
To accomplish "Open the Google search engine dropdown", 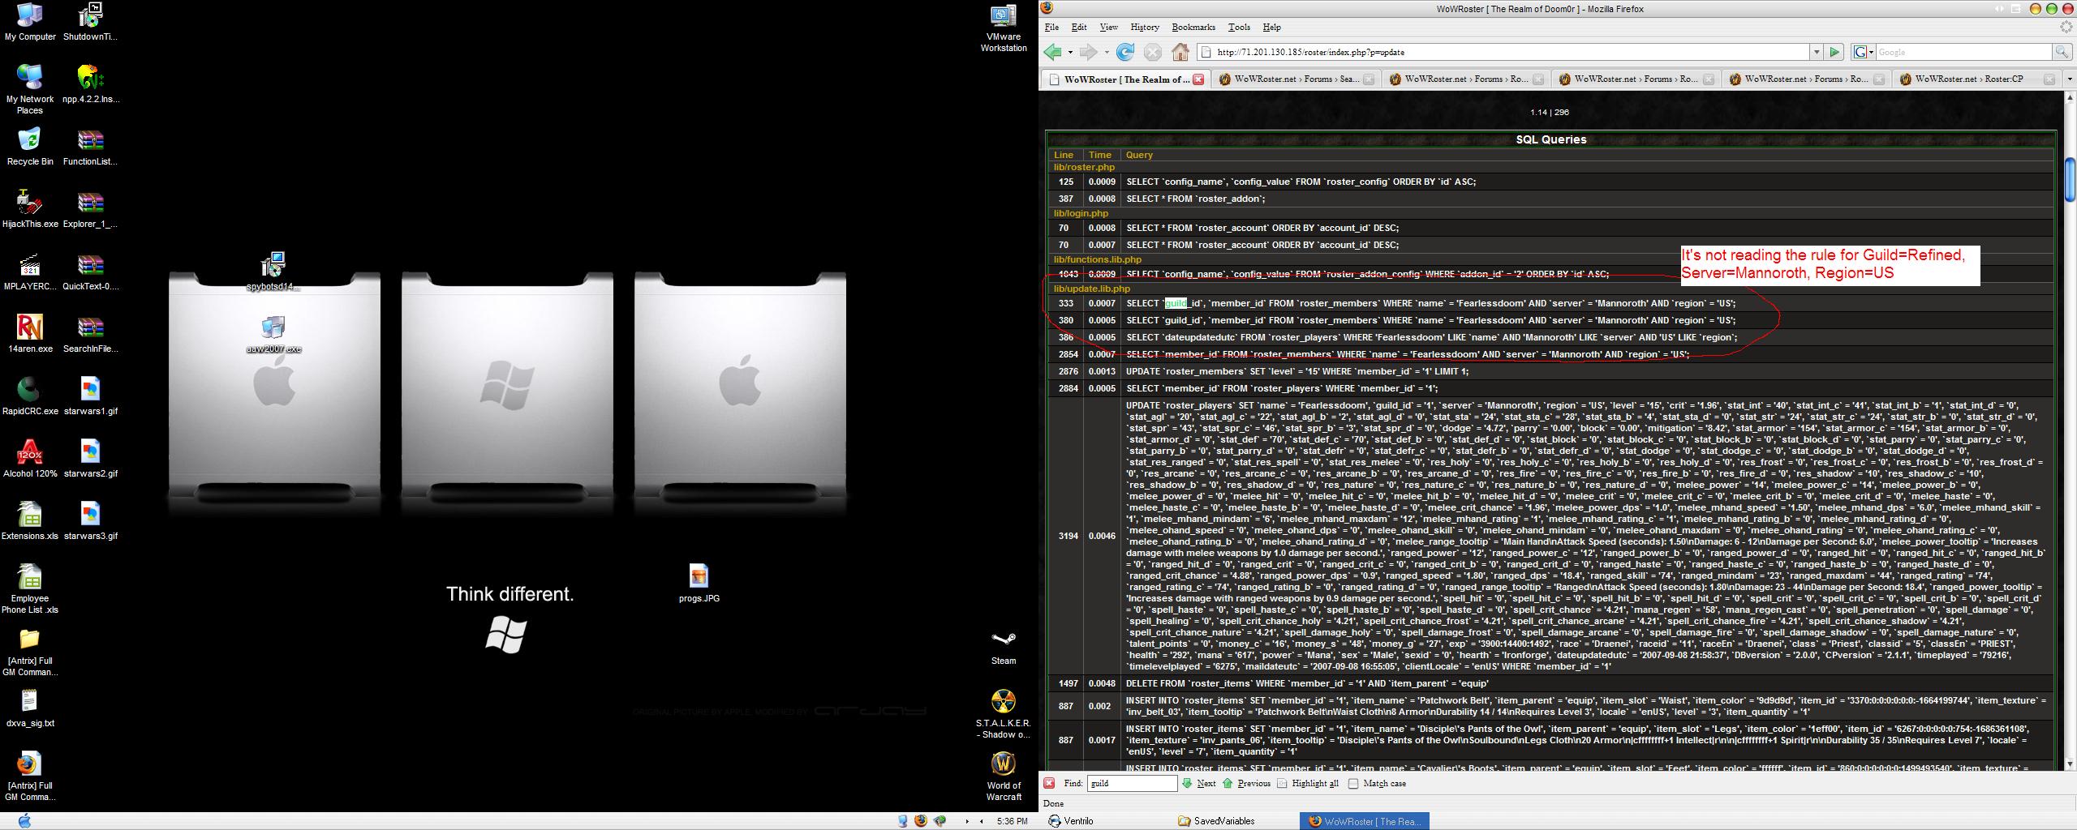I will pyautogui.click(x=1863, y=52).
